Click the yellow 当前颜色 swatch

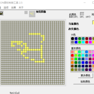pyautogui.click(x=93, y=22)
